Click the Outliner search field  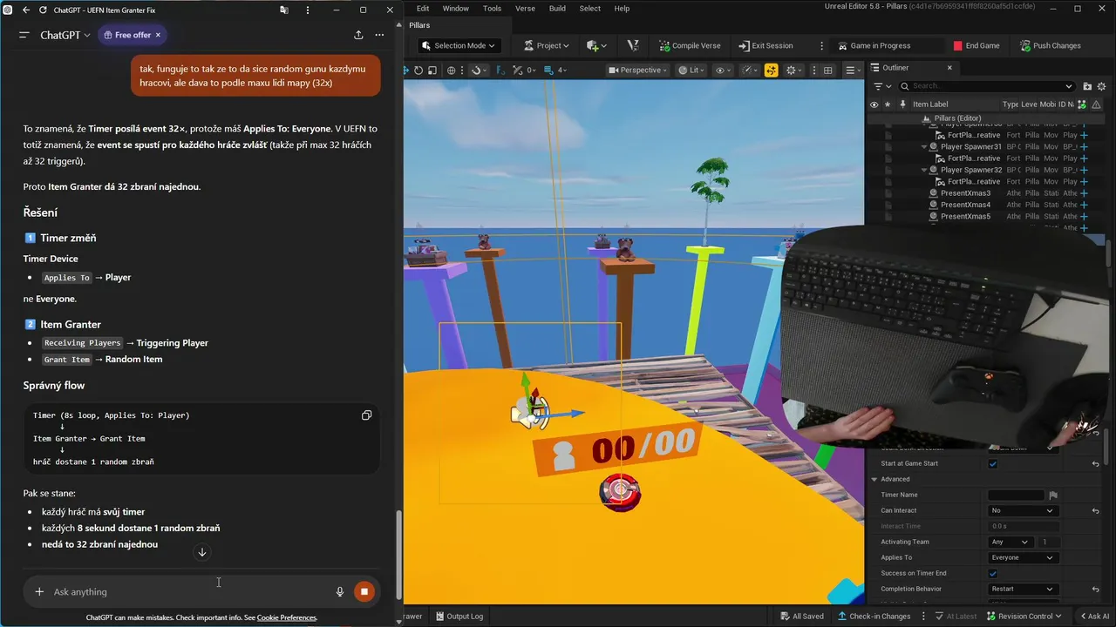pyautogui.click(x=986, y=86)
